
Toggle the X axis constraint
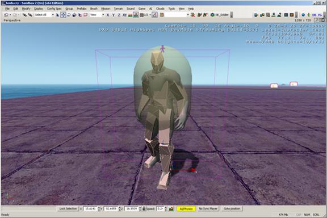pyautogui.click(x=108, y=15)
